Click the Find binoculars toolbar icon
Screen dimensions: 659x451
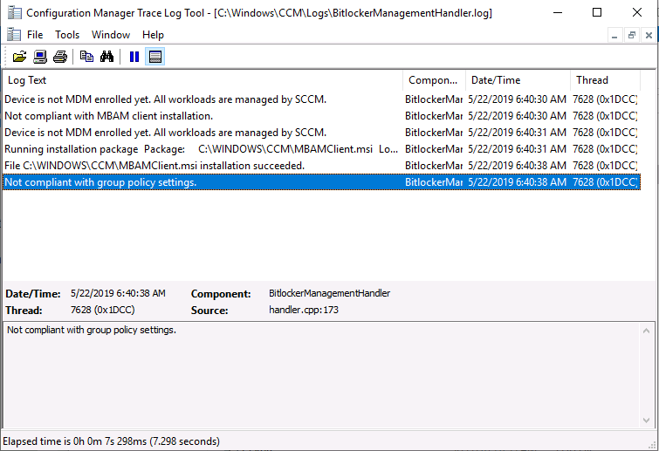point(106,57)
